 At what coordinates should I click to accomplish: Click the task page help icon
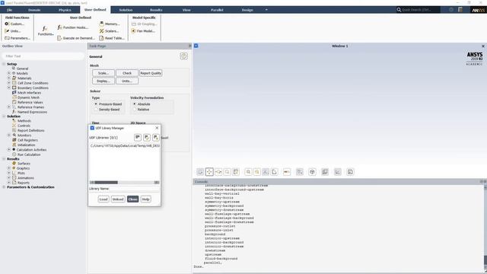coord(184,56)
